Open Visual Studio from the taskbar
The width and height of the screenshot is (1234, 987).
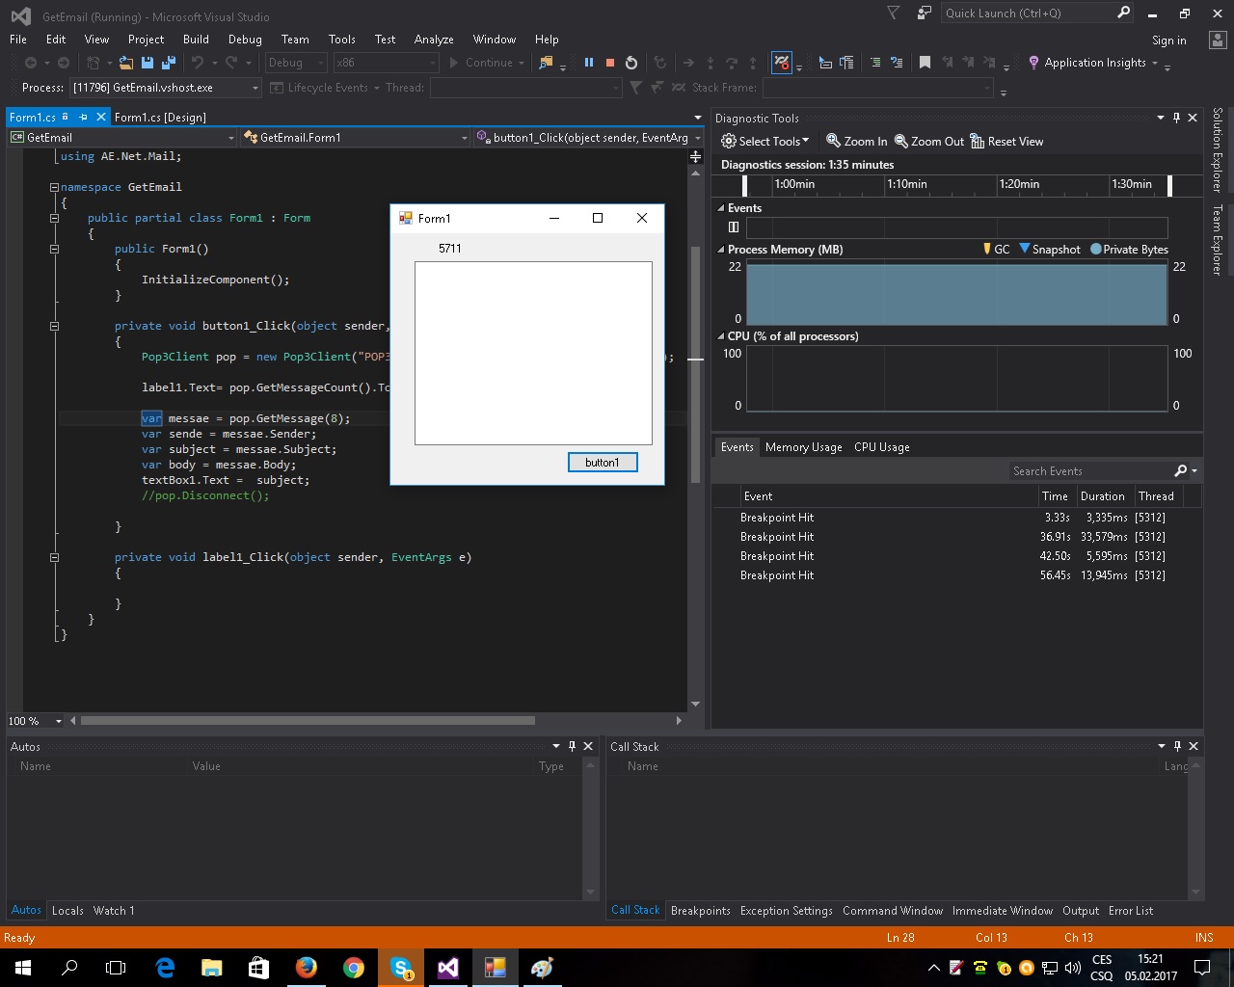click(448, 968)
